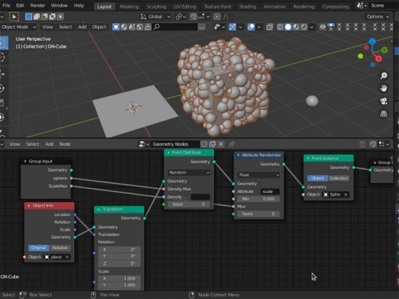Toggle proportional editing icon
Screen dimensions: 399x299
pyautogui.click(x=217, y=17)
